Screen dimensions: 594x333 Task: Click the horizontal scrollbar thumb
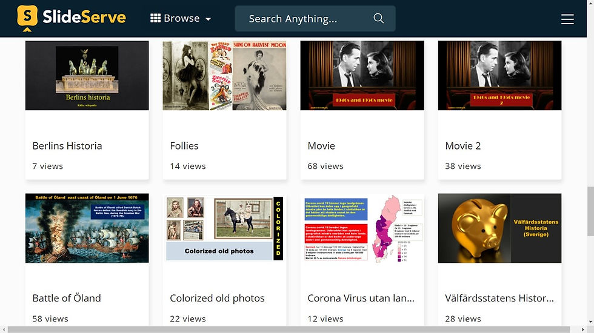[x=289, y=329]
